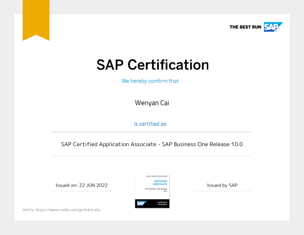Click the SAP logo at top right

pyautogui.click(x=273, y=27)
